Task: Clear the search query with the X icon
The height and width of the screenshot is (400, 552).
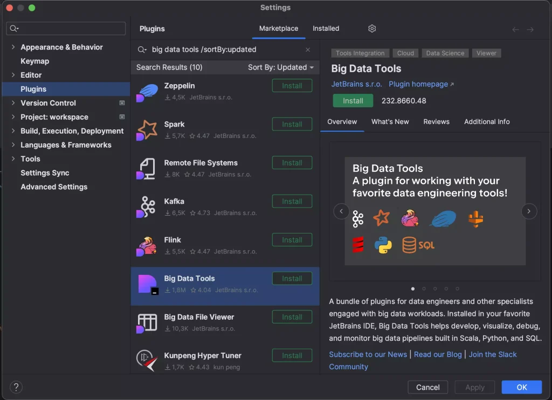Action: (x=308, y=49)
